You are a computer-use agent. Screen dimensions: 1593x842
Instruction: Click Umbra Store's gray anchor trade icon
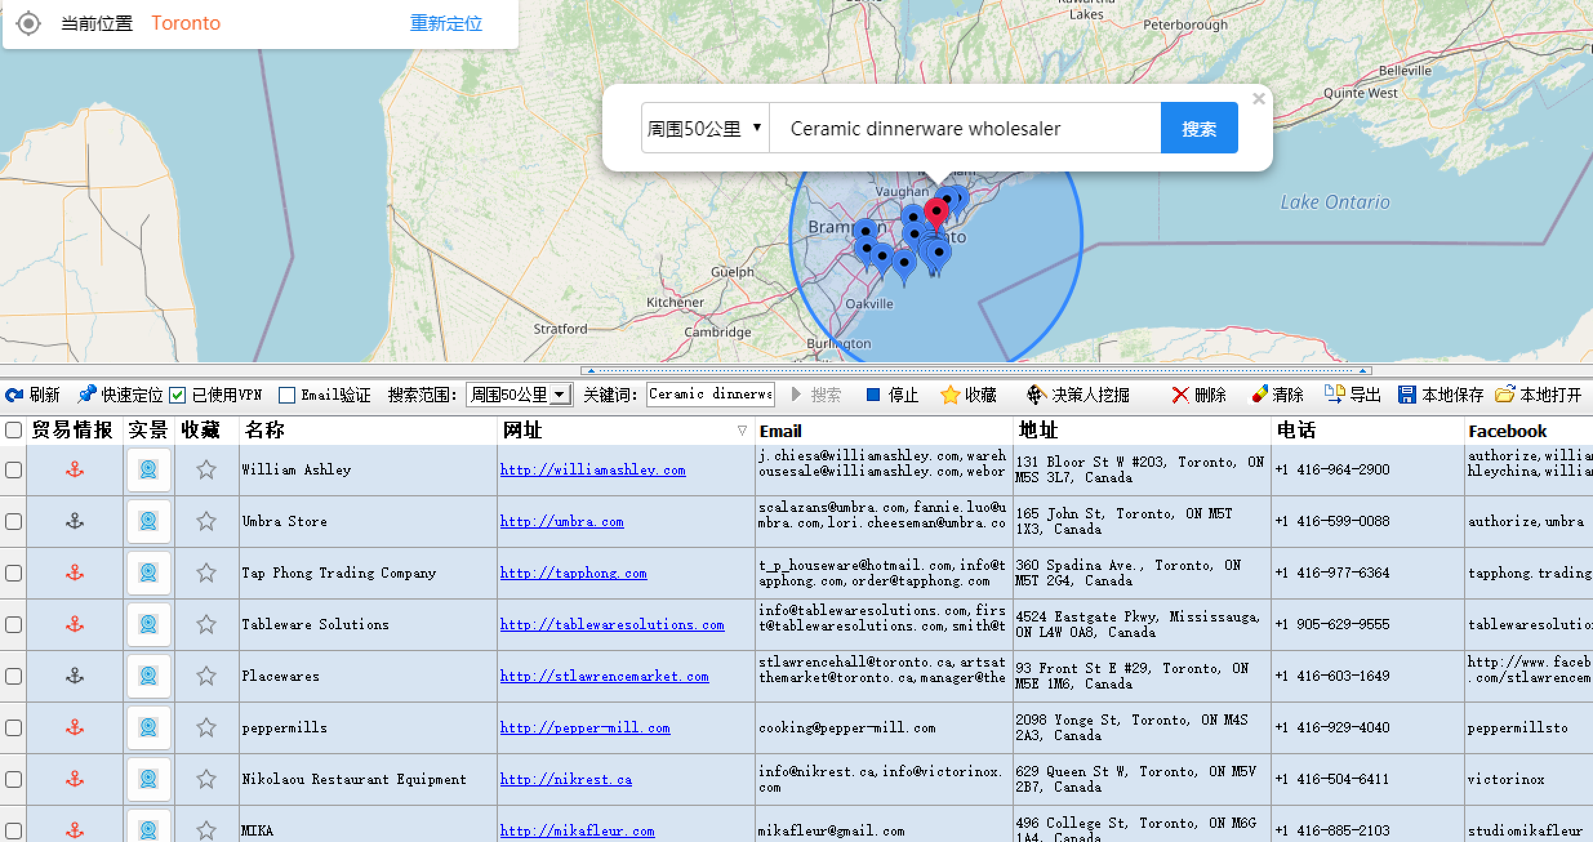[75, 521]
